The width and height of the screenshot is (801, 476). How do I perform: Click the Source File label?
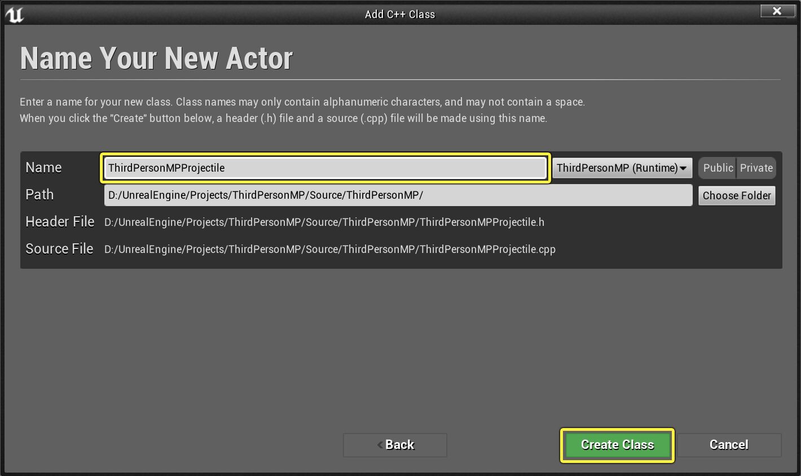(x=59, y=249)
